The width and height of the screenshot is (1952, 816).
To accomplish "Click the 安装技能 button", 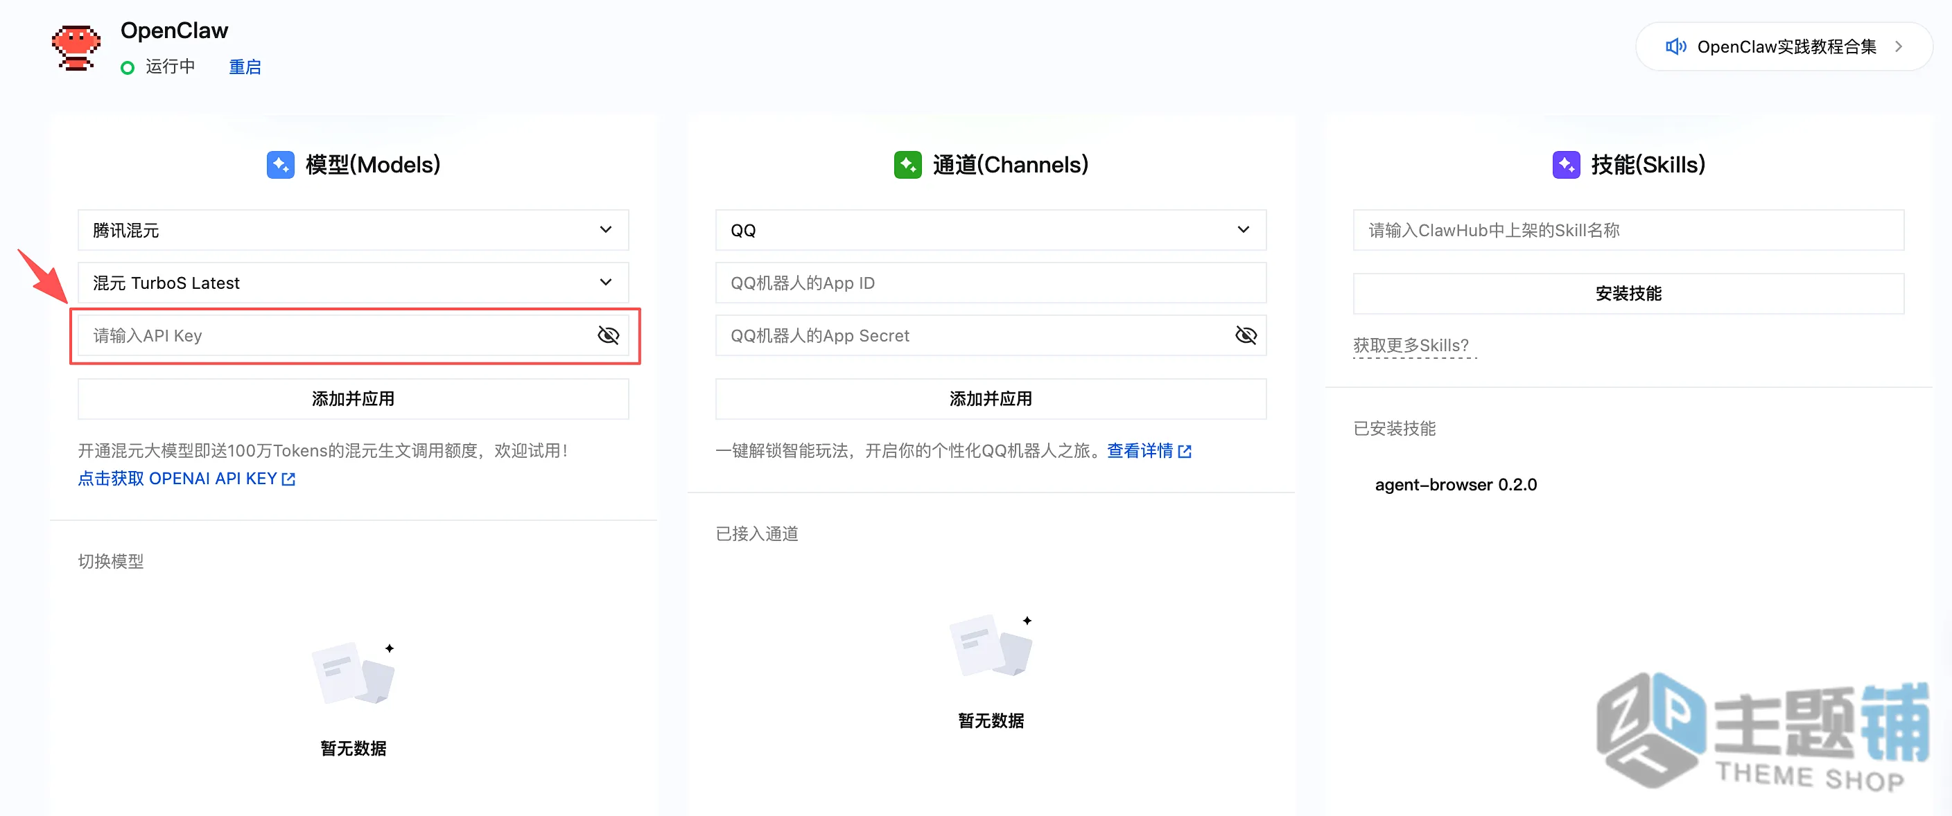I will pyautogui.click(x=1628, y=294).
